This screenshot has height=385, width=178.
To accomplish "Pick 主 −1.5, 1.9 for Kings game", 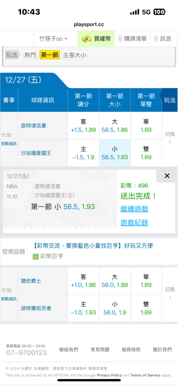I will coord(83,153).
